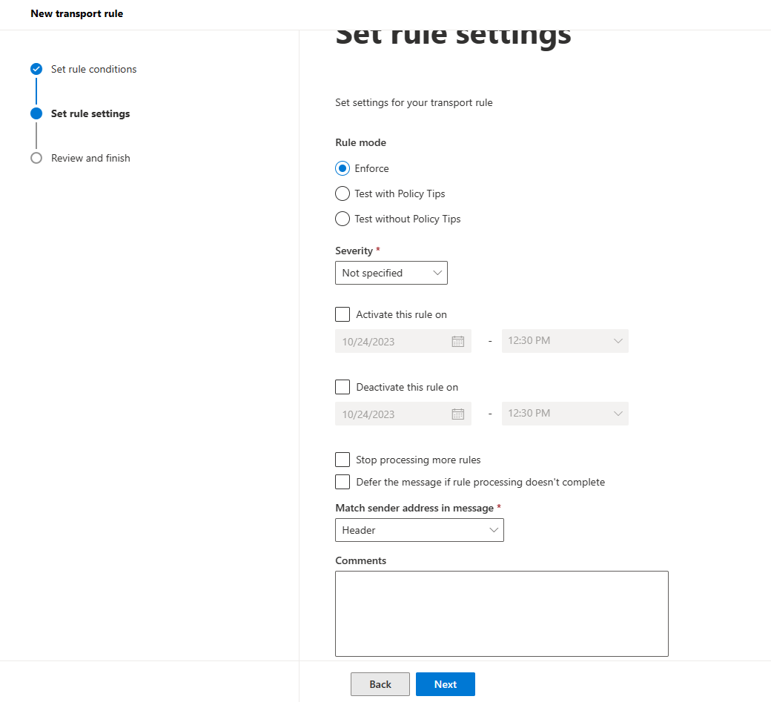Viewport: 771px width, 702px height.
Task: Select Test with Policy Tips mode
Action: (x=343, y=193)
